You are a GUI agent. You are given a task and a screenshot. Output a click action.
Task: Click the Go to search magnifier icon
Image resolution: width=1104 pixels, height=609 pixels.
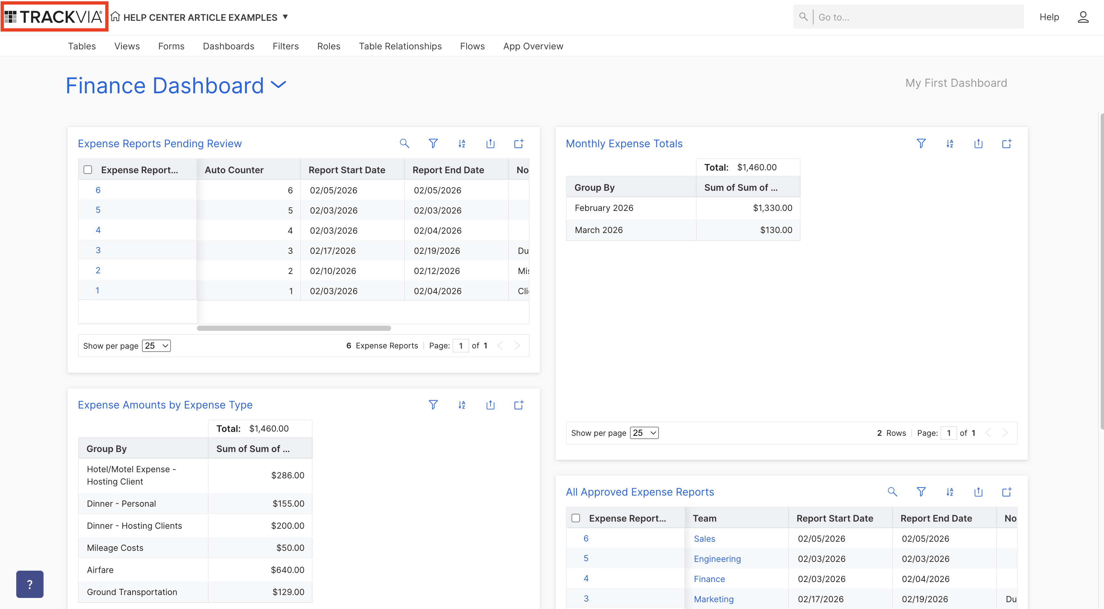coord(803,17)
